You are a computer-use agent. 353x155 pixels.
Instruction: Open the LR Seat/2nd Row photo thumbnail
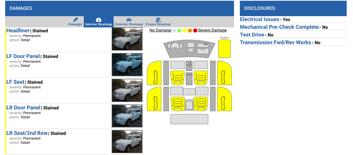coord(127,142)
